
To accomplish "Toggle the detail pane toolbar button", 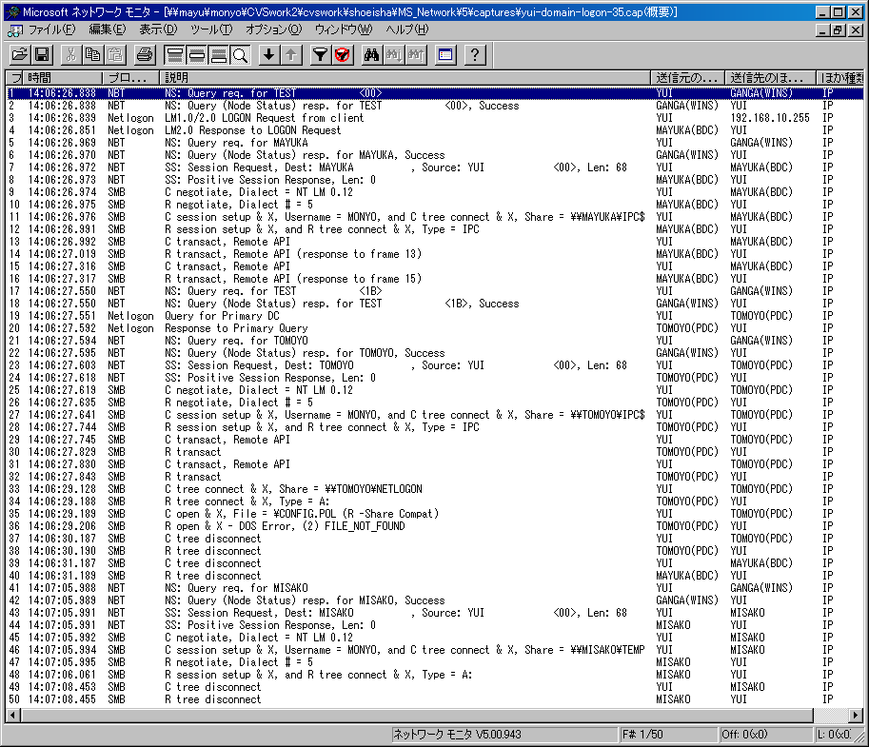I will [x=197, y=55].
